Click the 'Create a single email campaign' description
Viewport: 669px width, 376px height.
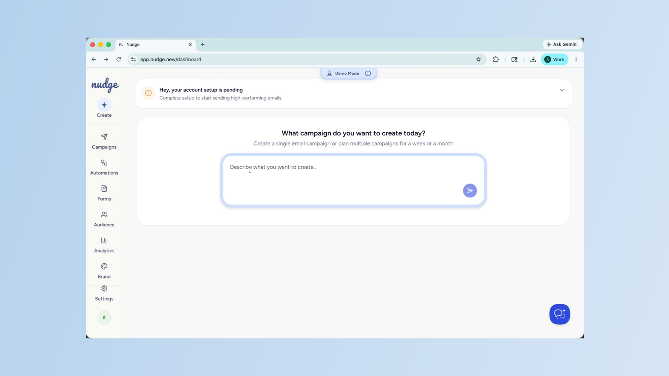(x=353, y=143)
